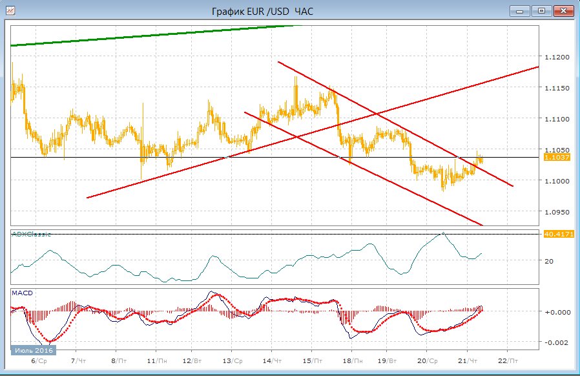Click the -0.002 MACD scale label
Image resolution: width=580 pixels, height=376 pixels.
click(556, 342)
